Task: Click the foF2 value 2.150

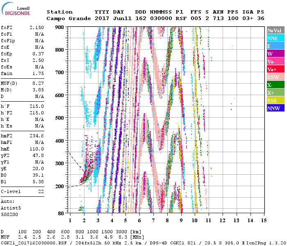Action: tap(36, 27)
